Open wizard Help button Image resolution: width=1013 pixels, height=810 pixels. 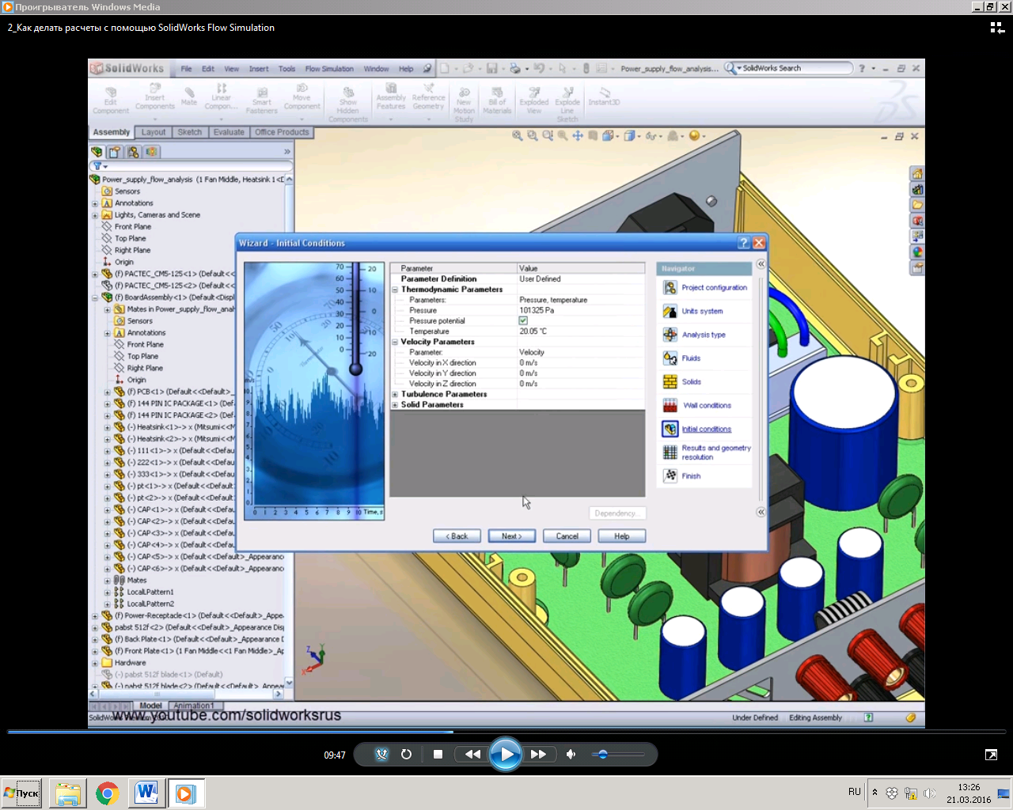click(622, 536)
